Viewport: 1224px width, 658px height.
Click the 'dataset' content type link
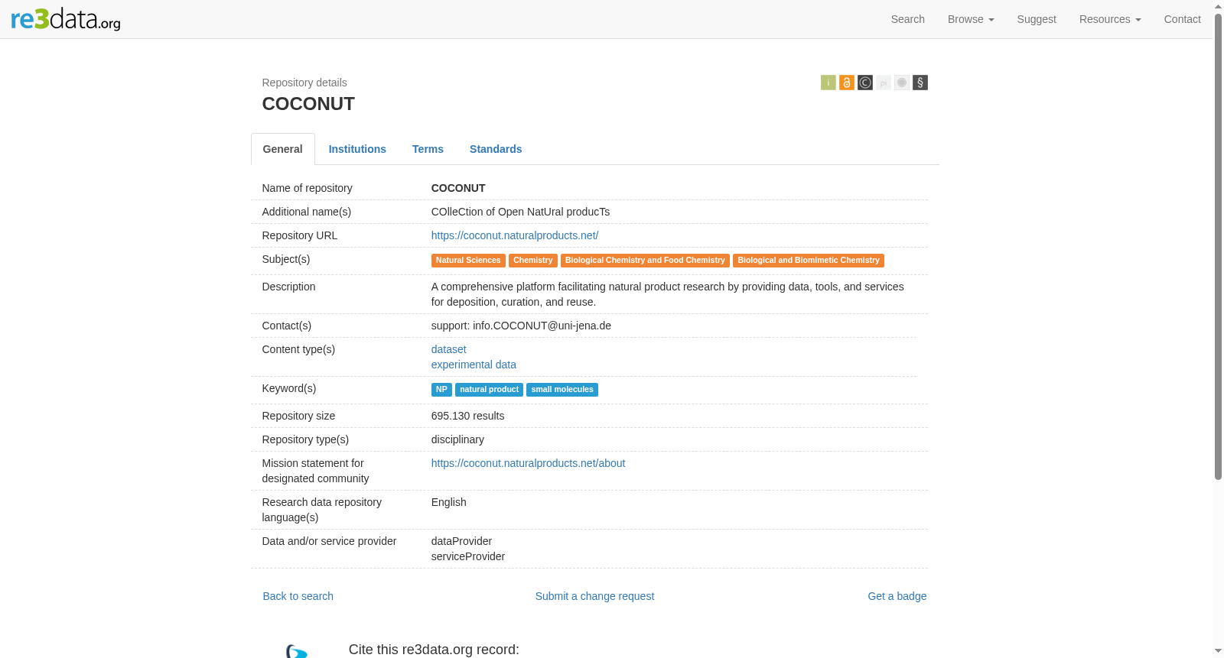448,349
